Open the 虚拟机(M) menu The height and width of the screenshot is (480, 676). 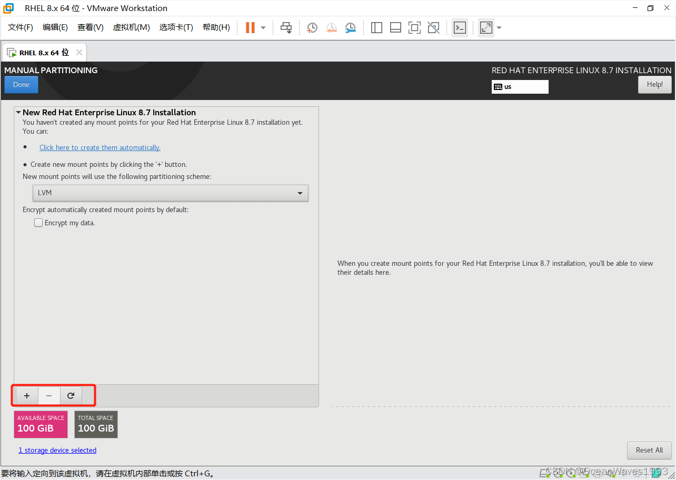coord(132,27)
